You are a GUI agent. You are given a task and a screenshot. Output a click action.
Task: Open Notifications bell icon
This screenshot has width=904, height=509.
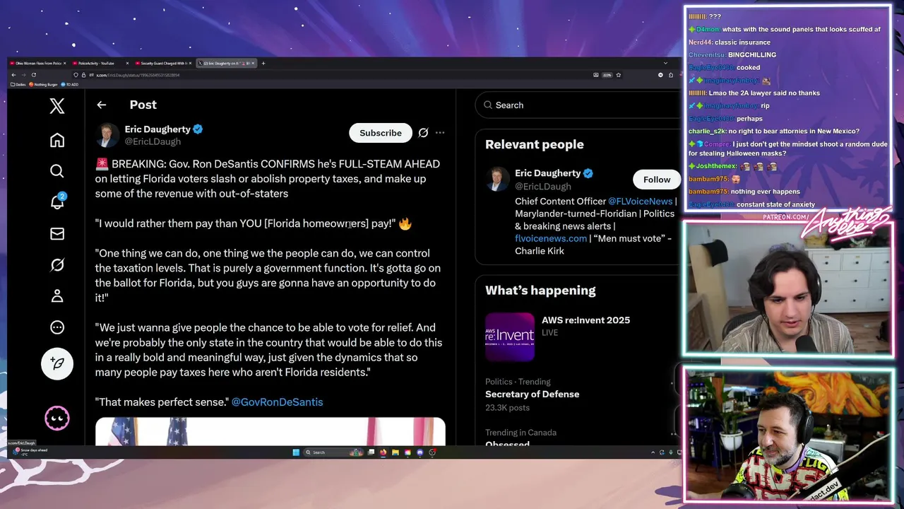pos(57,202)
